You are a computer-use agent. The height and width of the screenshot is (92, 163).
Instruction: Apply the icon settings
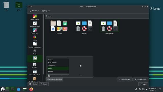click(x=143, y=84)
